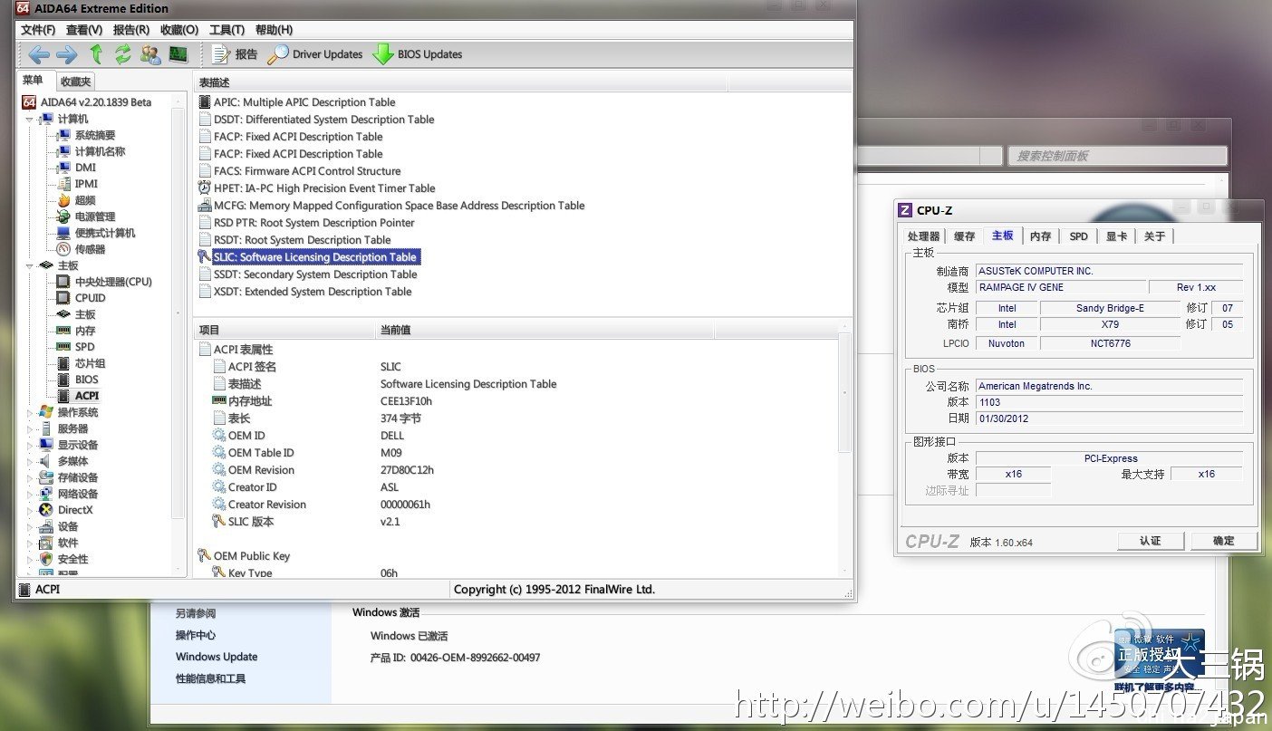The height and width of the screenshot is (731, 1272).
Task: Expand the 多媒体 tree node
Action: [29, 461]
